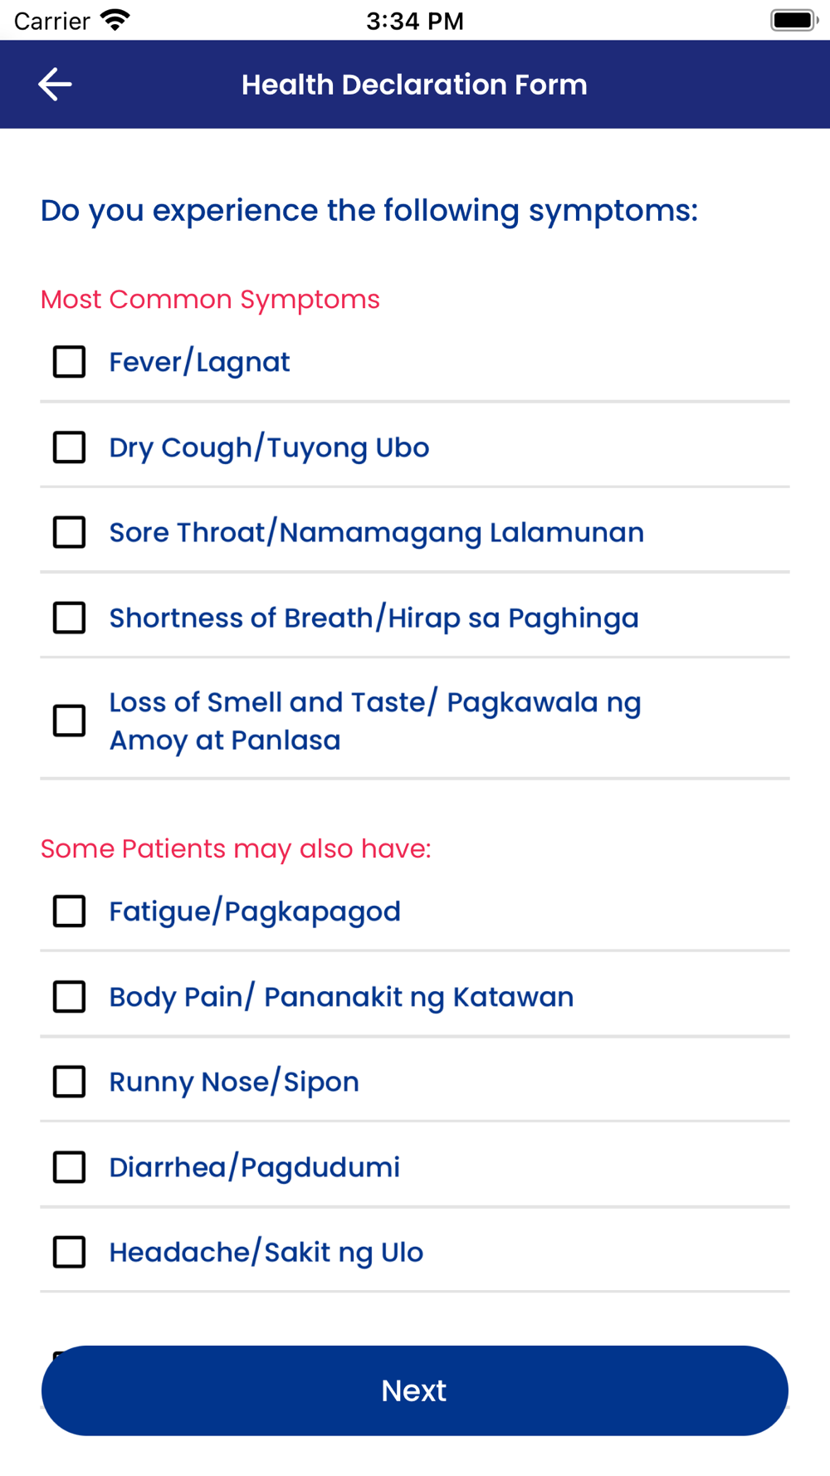Viewport: 830px width, 1476px height.
Task: Tap the Most Common Symptoms heading
Action: pos(210,300)
